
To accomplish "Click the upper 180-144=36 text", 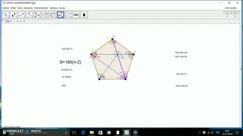I will (x=181, y=57).
